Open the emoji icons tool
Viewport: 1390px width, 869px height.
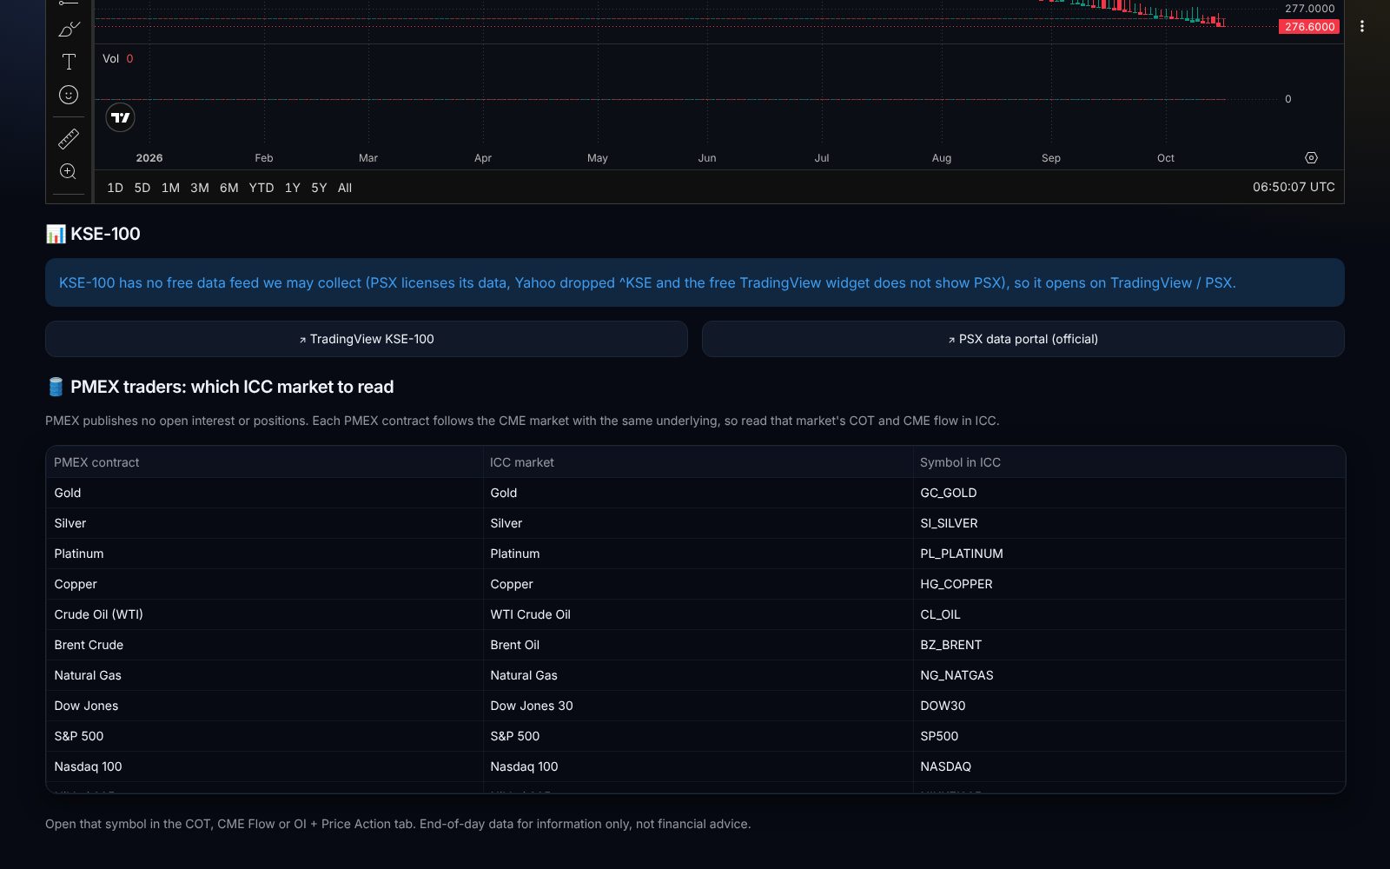[x=69, y=95]
